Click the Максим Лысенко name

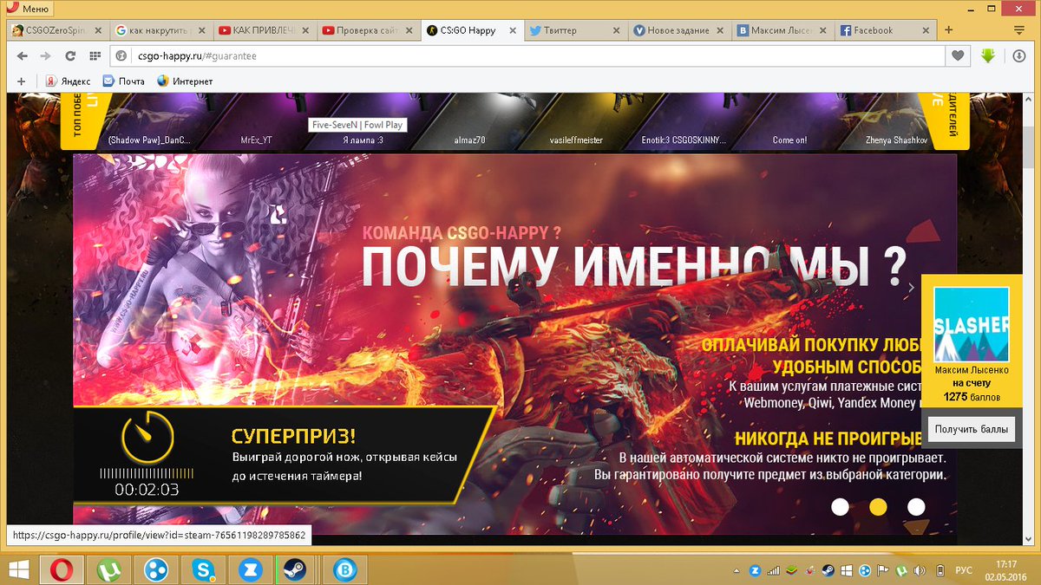pos(972,370)
